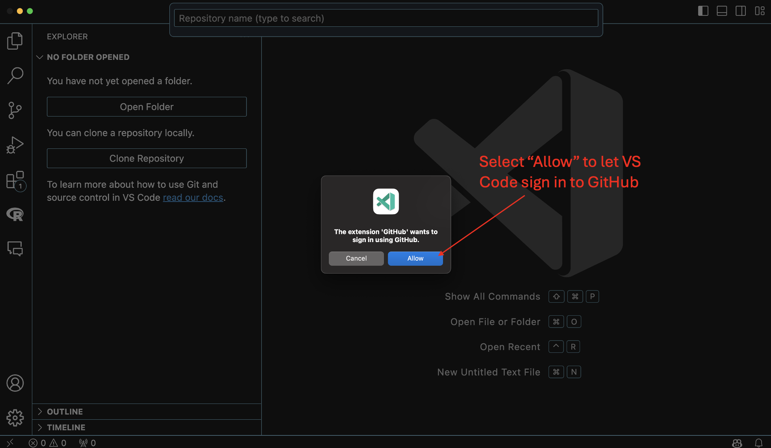Screen dimensions: 771x448
Task: Click the Open Folder button
Action: click(147, 107)
